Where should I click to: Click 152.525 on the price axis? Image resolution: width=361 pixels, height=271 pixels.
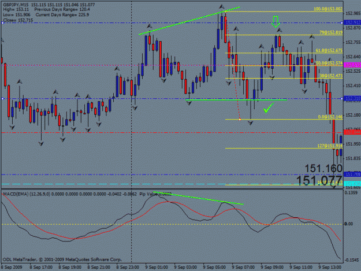[353, 72]
